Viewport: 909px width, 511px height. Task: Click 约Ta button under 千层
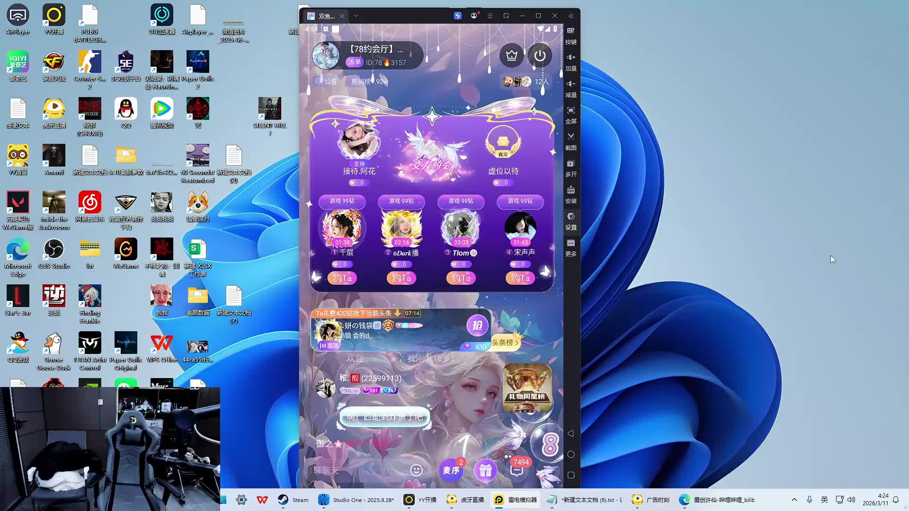[342, 278]
